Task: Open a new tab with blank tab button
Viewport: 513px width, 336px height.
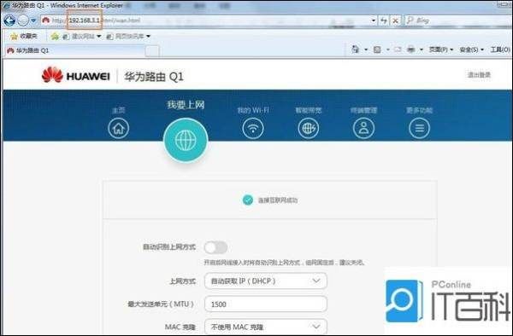Action: [x=152, y=50]
